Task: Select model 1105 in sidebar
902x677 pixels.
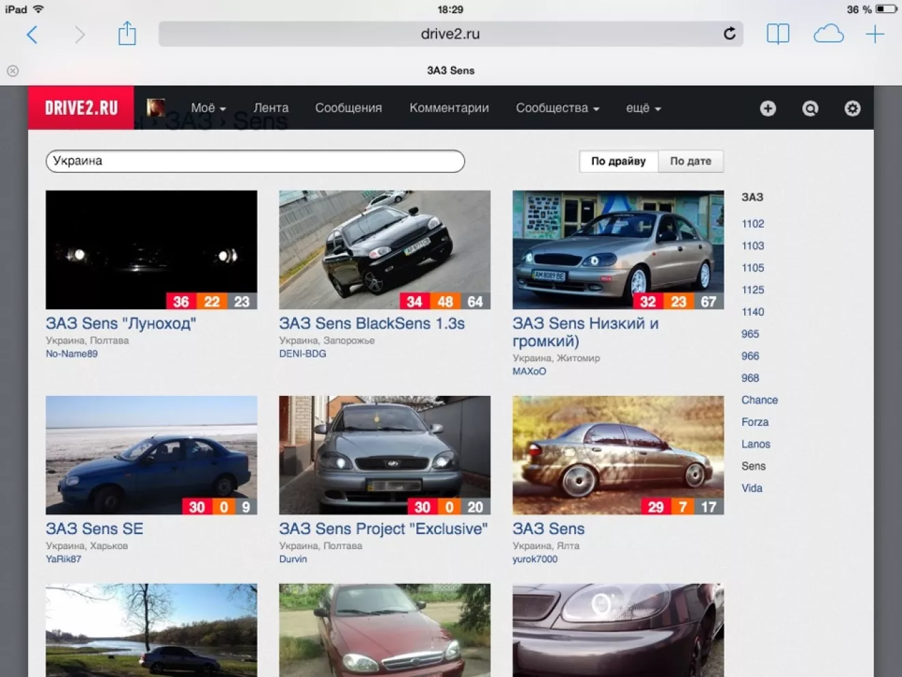Action: [753, 267]
